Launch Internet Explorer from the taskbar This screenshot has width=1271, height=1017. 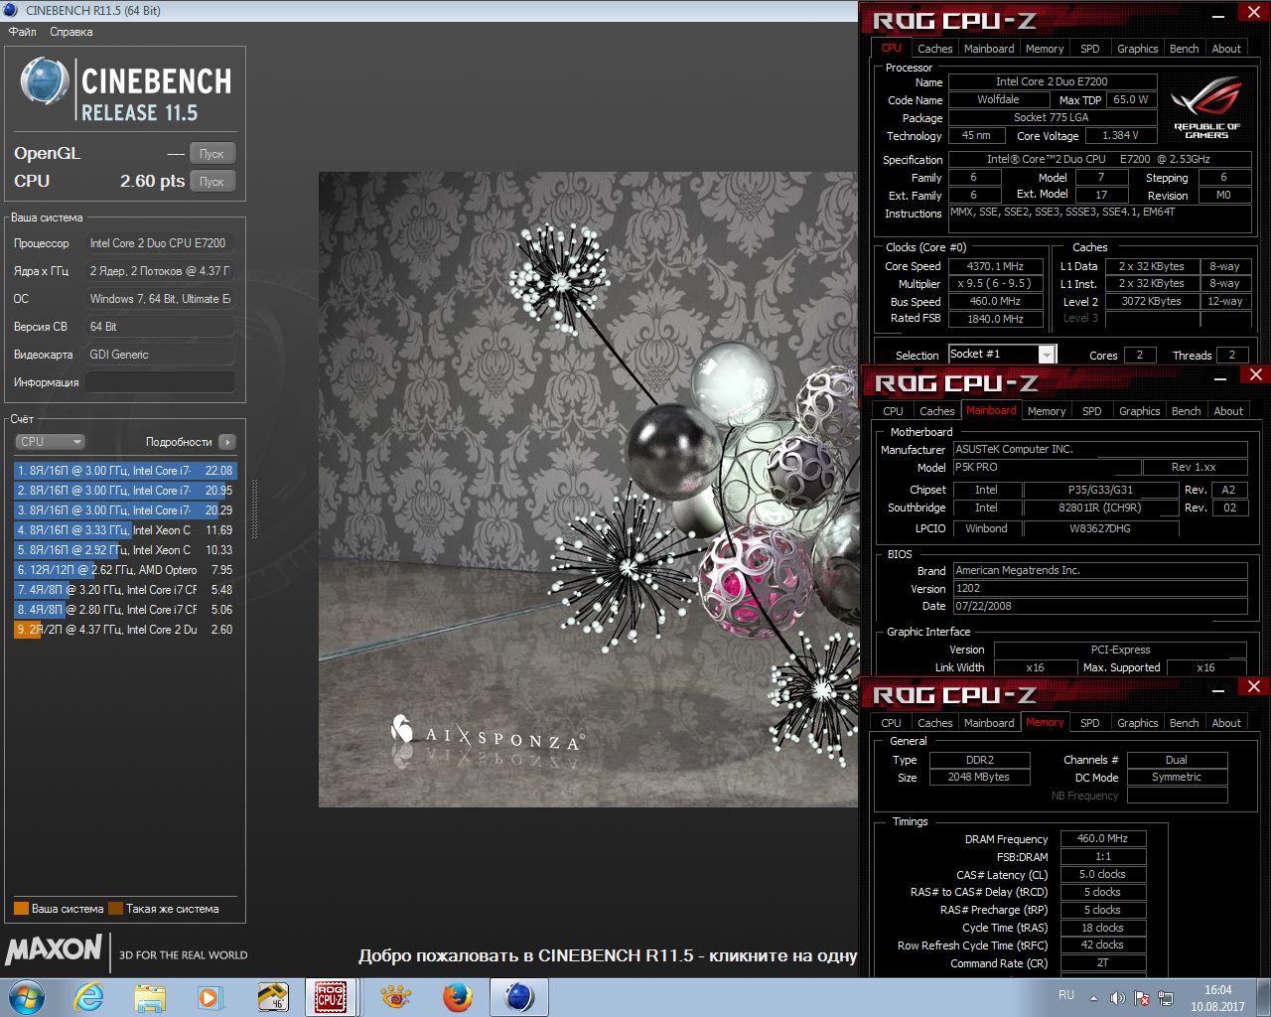click(x=88, y=997)
